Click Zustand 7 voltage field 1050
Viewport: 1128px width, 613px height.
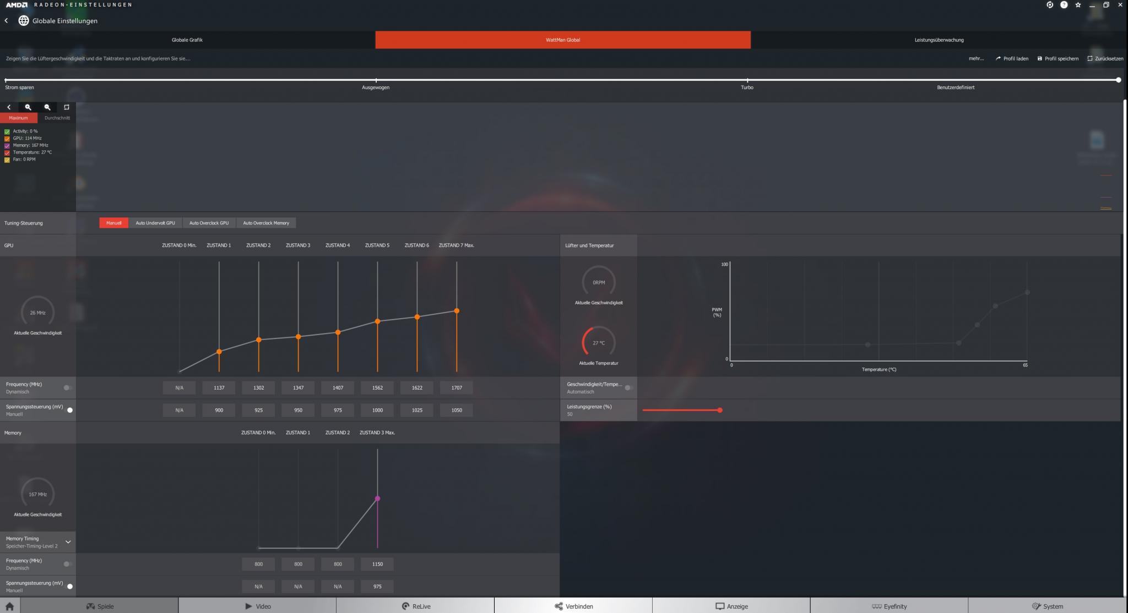coord(457,410)
